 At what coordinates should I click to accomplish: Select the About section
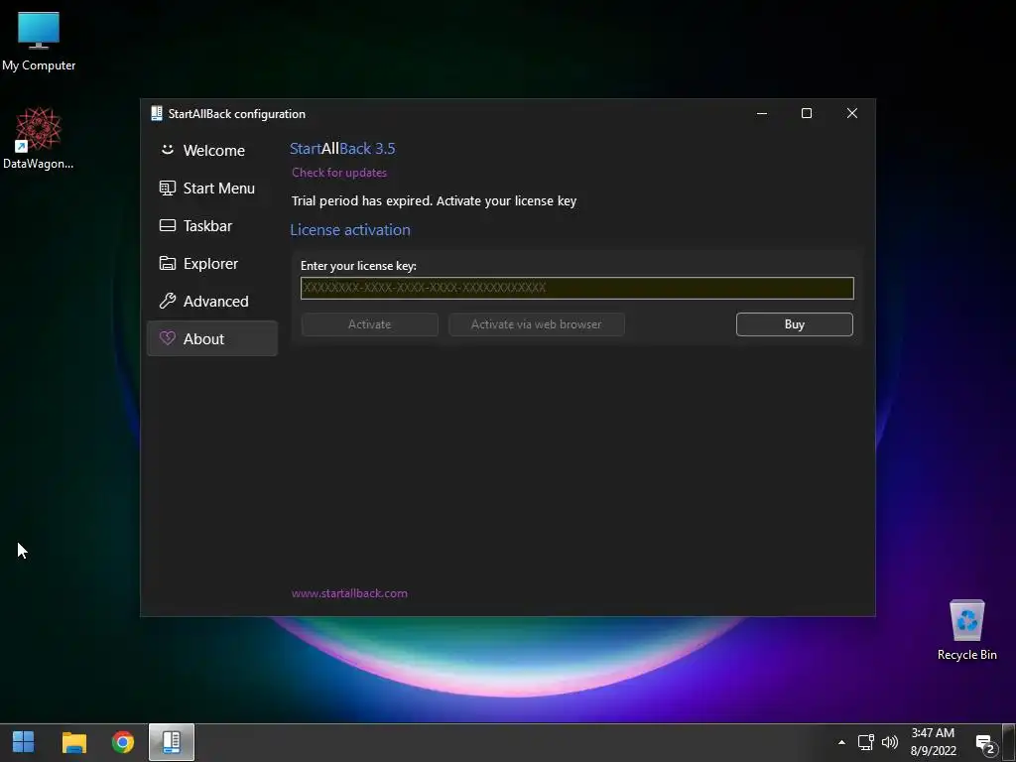click(212, 338)
